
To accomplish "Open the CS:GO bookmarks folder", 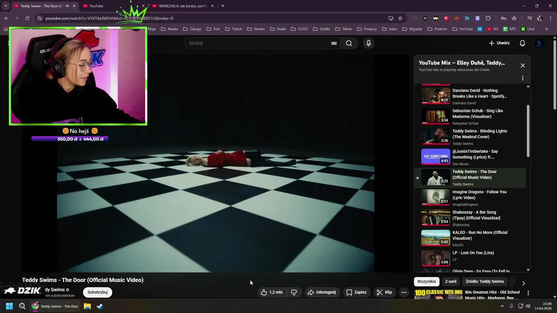I will coord(299,29).
